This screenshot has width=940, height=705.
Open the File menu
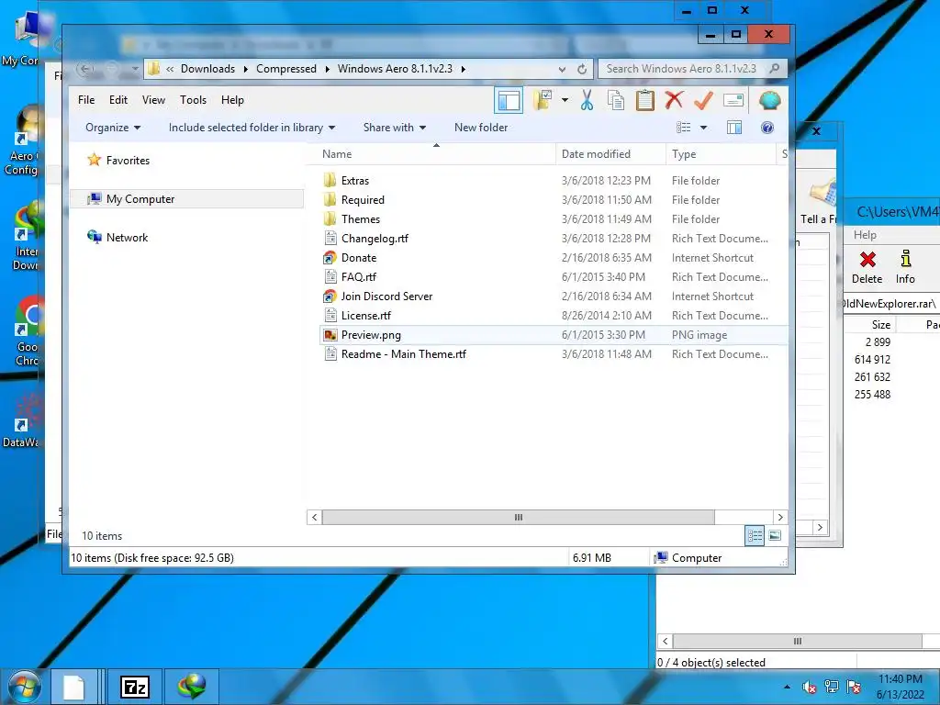(x=86, y=100)
